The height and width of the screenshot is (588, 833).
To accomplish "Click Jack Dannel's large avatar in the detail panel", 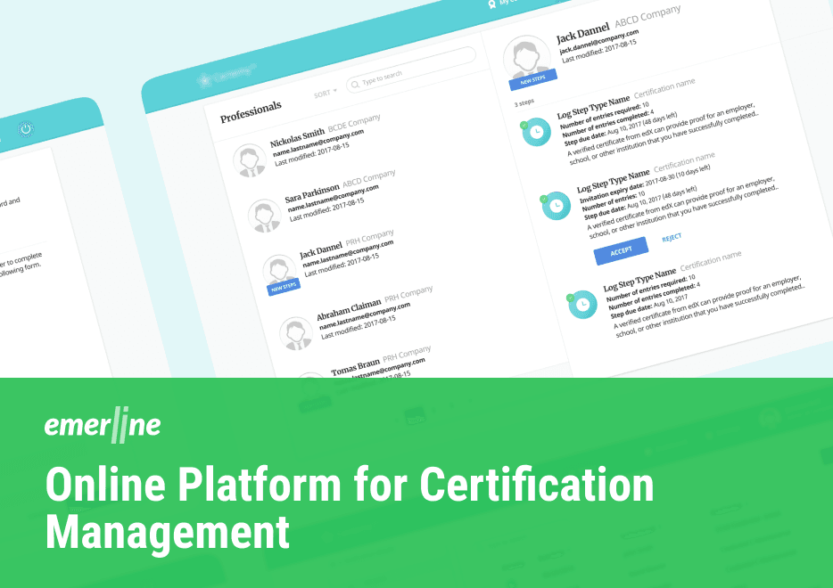I will coord(527,59).
